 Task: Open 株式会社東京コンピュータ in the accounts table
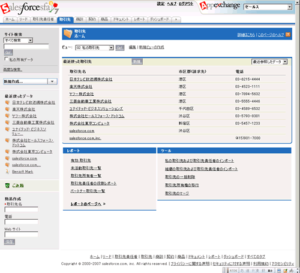(89, 123)
